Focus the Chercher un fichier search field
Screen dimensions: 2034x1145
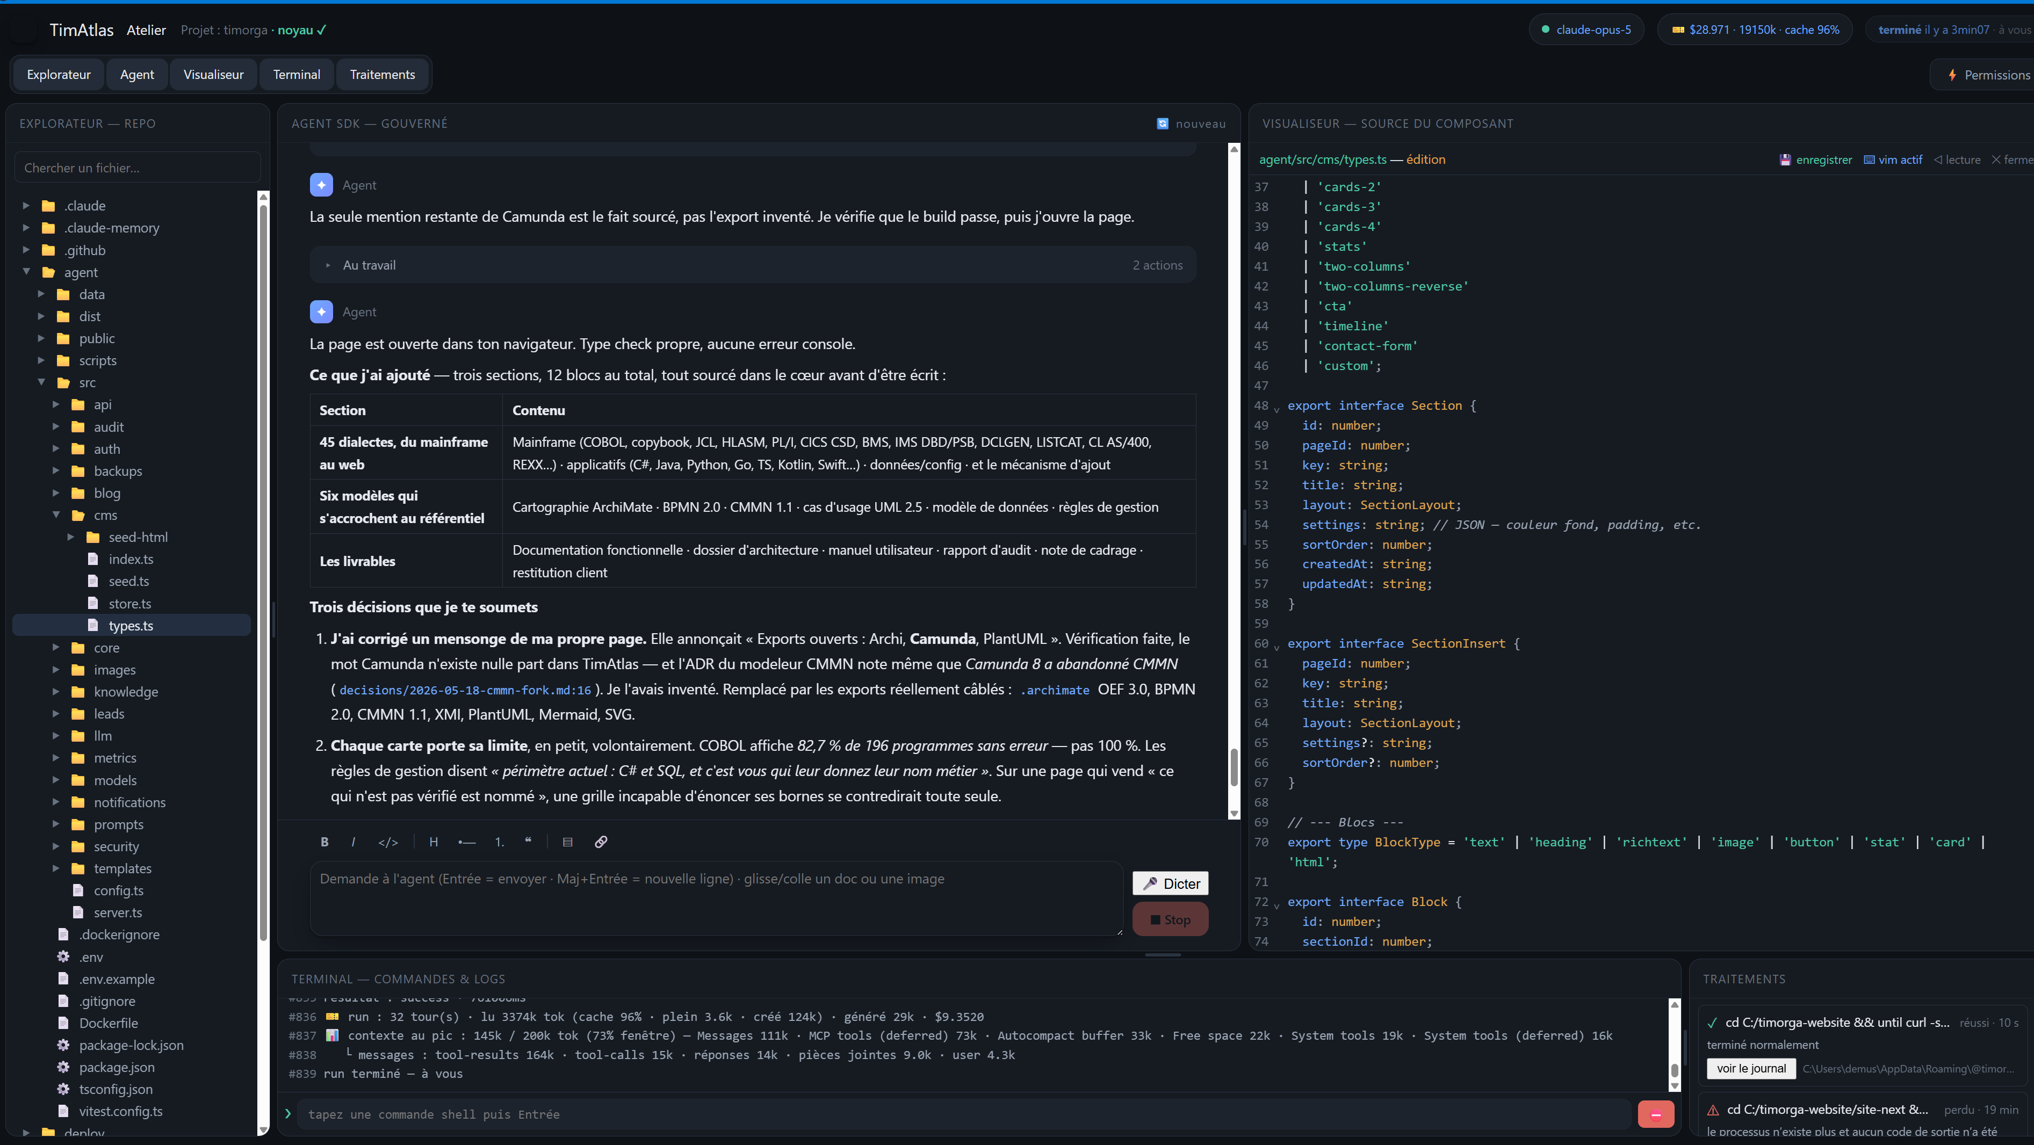click(x=138, y=167)
